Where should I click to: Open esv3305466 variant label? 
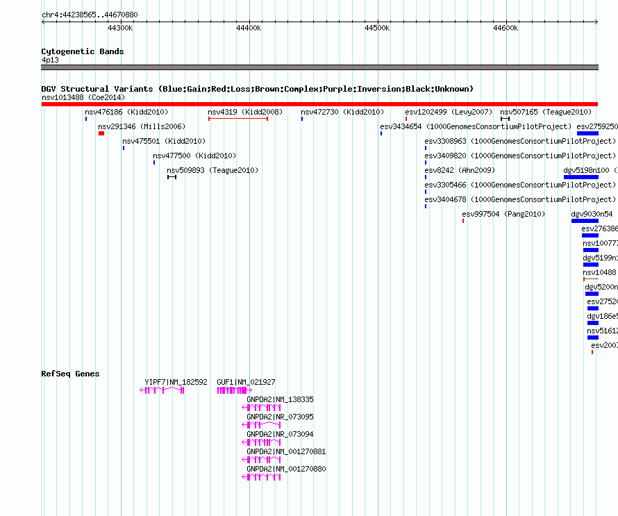[x=520, y=185]
